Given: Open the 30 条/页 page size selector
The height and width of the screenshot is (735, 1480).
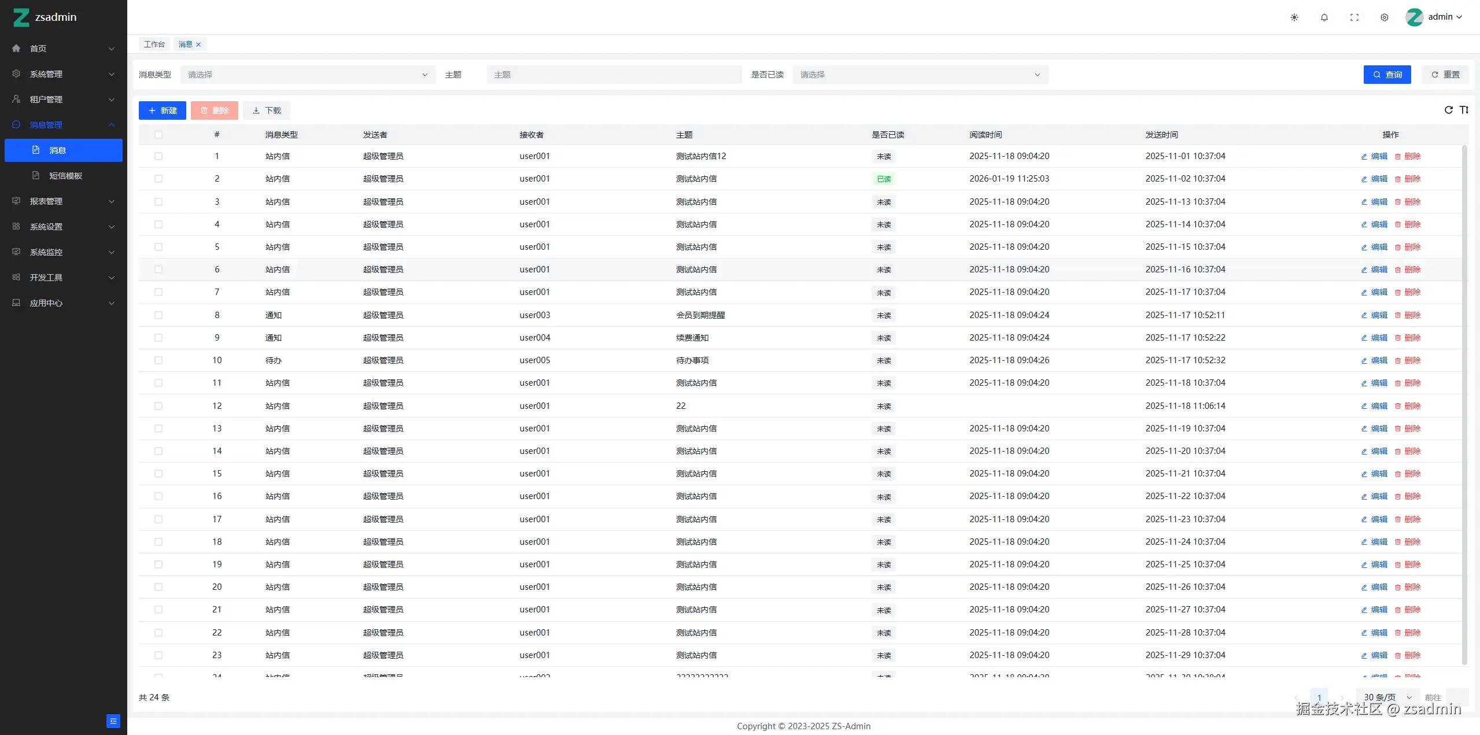Looking at the screenshot, I should pyautogui.click(x=1387, y=697).
